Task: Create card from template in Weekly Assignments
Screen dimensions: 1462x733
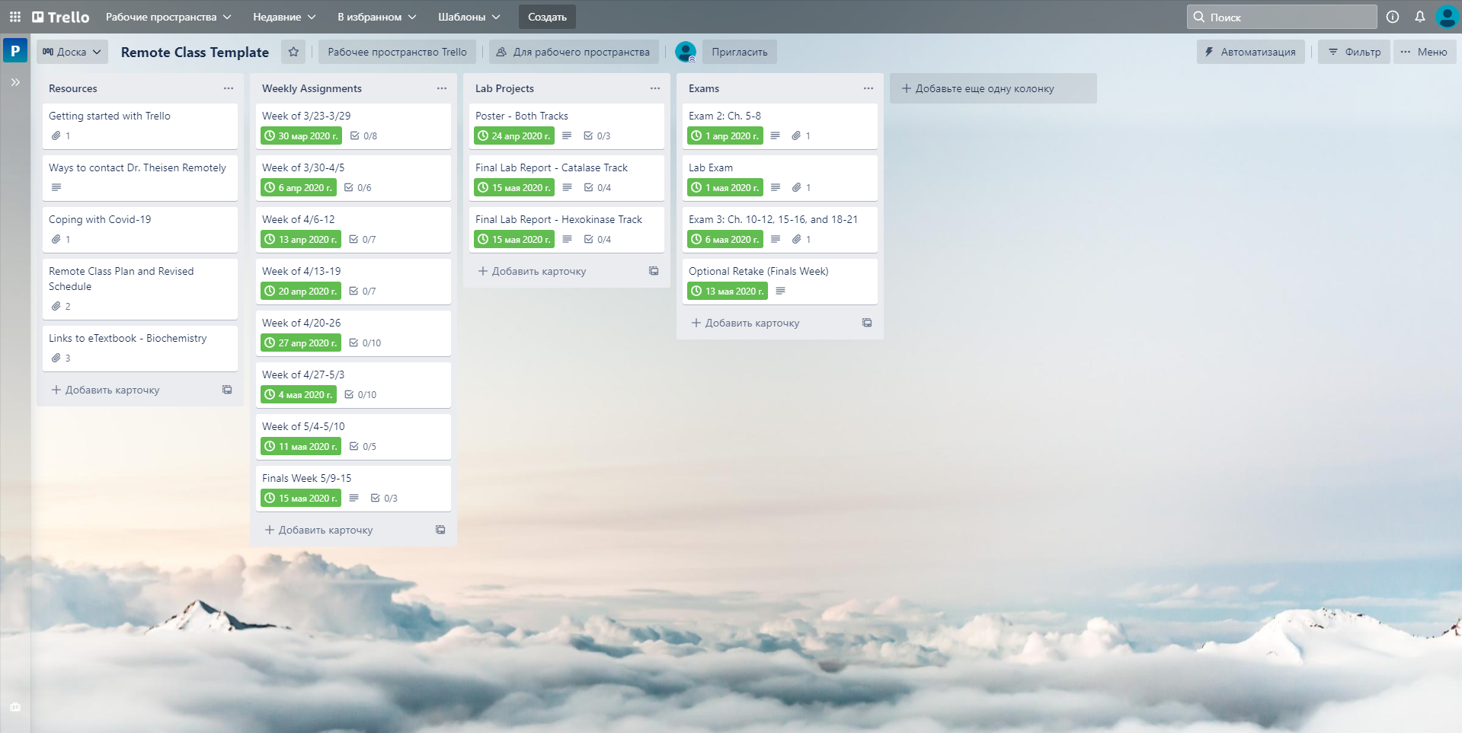Action: (x=440, y=530)
